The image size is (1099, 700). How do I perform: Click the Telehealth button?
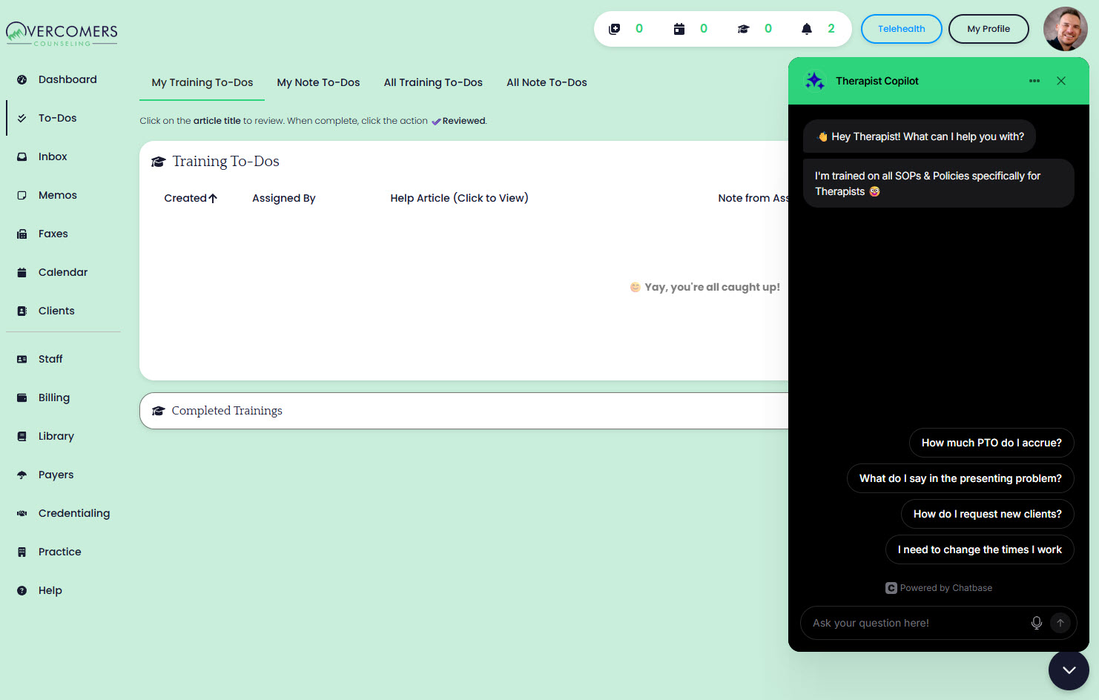pyautogui.click(x=902, y=29)
